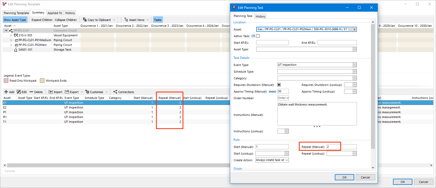Toggle the Show Asset Type button

15,20
